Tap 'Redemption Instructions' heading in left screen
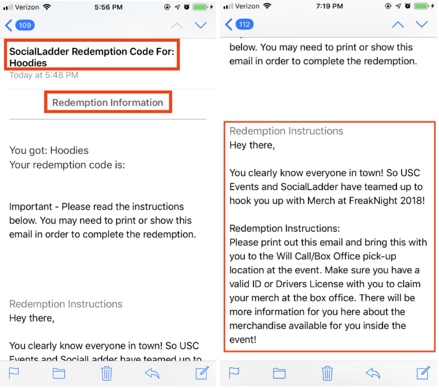 pyautogui.click(x=66, y=304)
